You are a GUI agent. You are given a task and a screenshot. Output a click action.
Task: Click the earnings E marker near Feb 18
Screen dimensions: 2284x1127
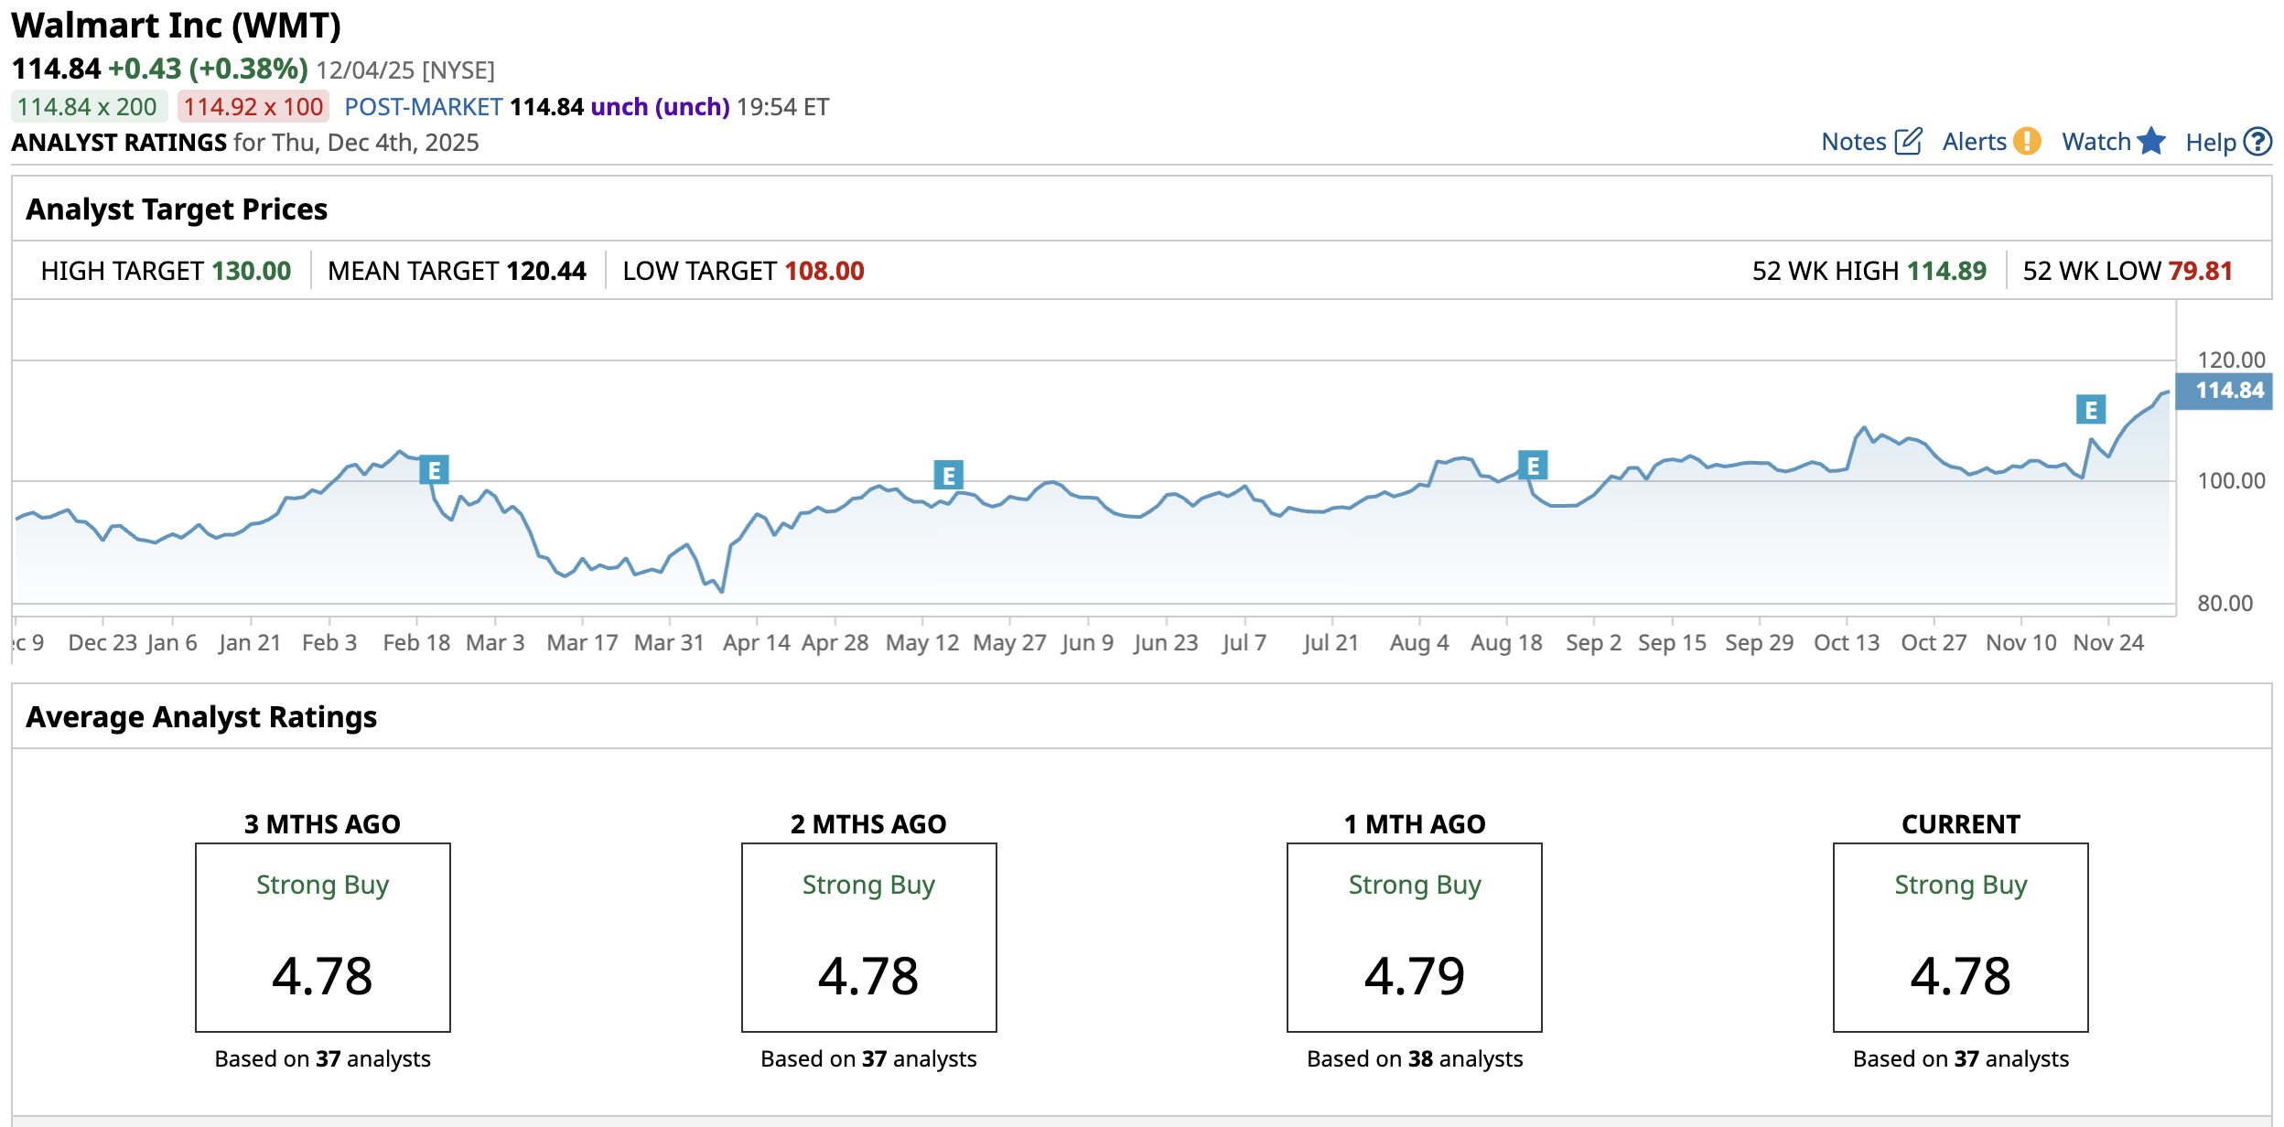tap(434, 470)
